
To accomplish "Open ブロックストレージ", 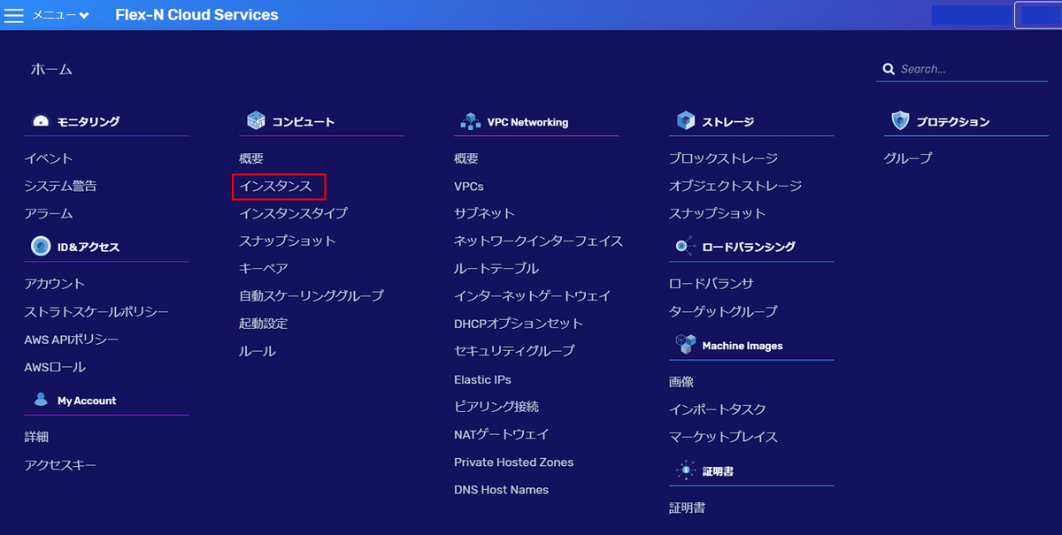I will (723, 158).
